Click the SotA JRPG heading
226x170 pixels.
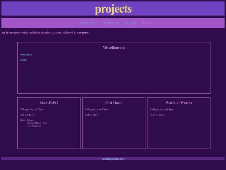point(49,103)
